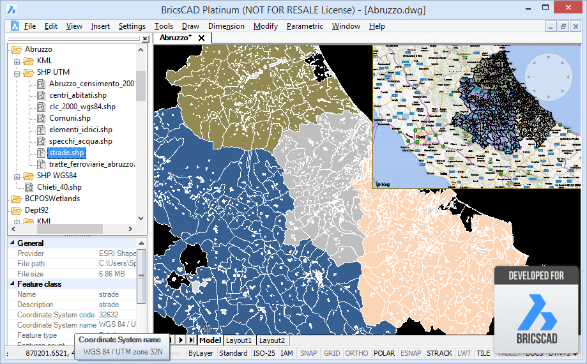Select Chieti_40.shp in the tree
Screen dimensions: 587x364
tap(59, 187)
